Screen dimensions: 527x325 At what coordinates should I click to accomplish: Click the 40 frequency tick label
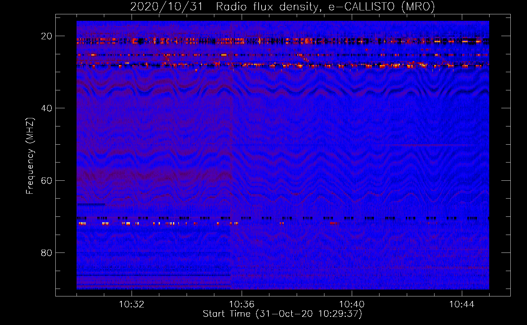coord(47,108)
